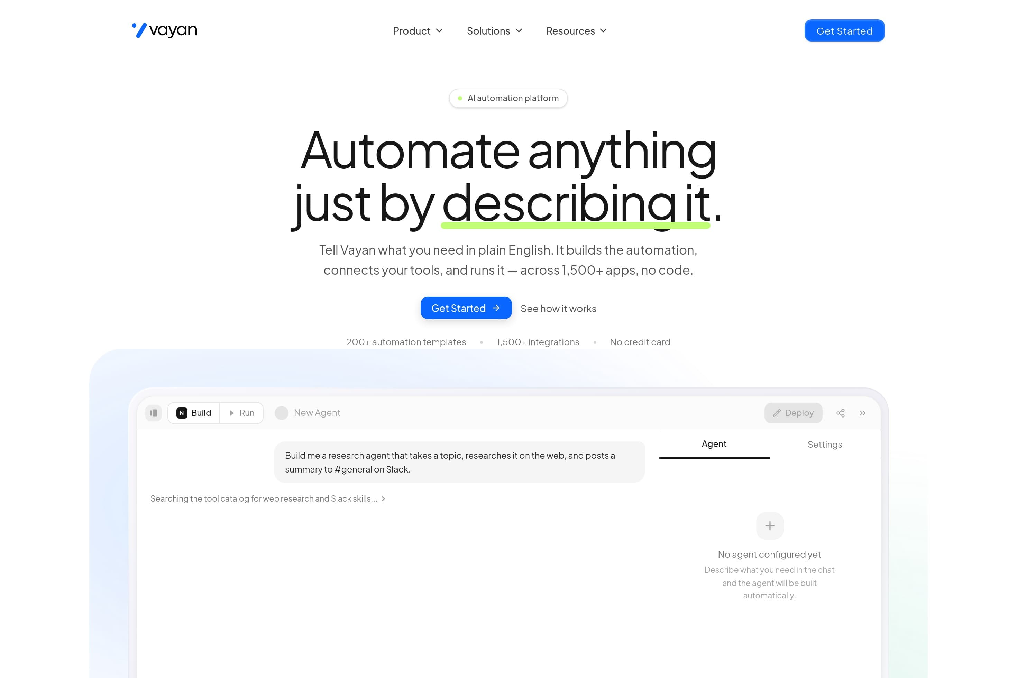Follow the See how it works link
The height and width of the screenshot is (678, 1017).
(x=558, y=308)
